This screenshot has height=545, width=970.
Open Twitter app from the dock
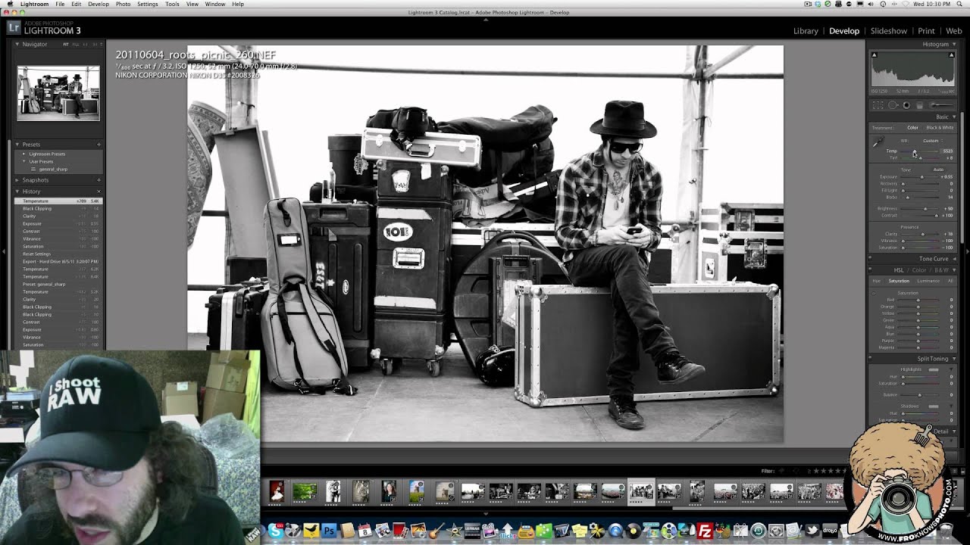(812, 531)
